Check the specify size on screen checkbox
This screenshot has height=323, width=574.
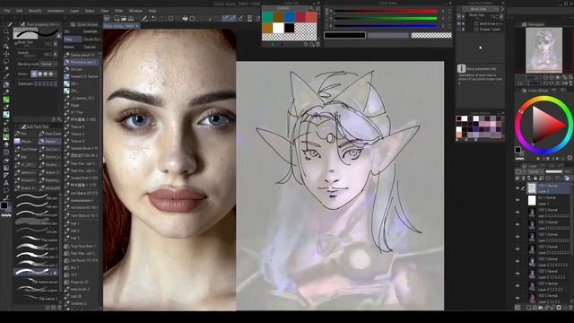pos(476,24)
